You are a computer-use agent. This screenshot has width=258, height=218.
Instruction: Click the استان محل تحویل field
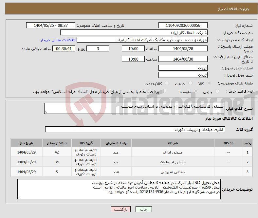pyautogui.click(x=183, y=68)
